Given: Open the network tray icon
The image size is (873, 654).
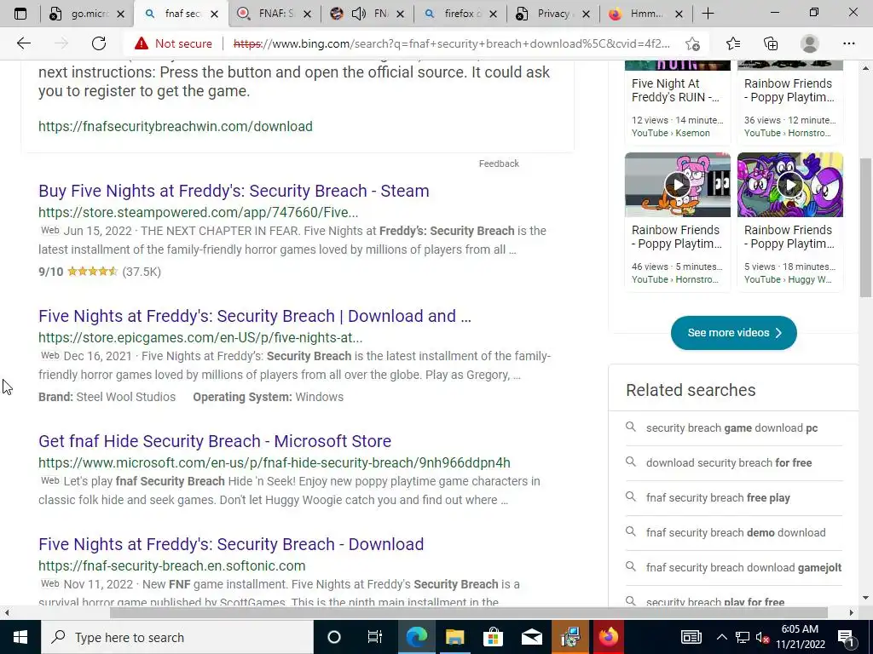Looking at the screenshot, I should pos(743,637).
